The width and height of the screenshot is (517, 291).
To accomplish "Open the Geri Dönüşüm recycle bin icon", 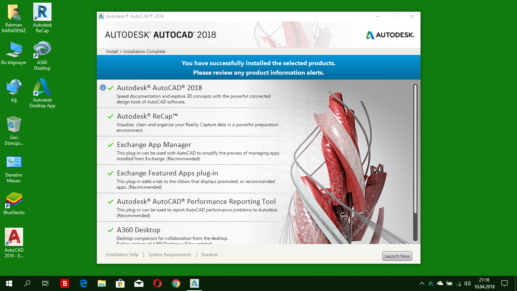I will 14,131.
